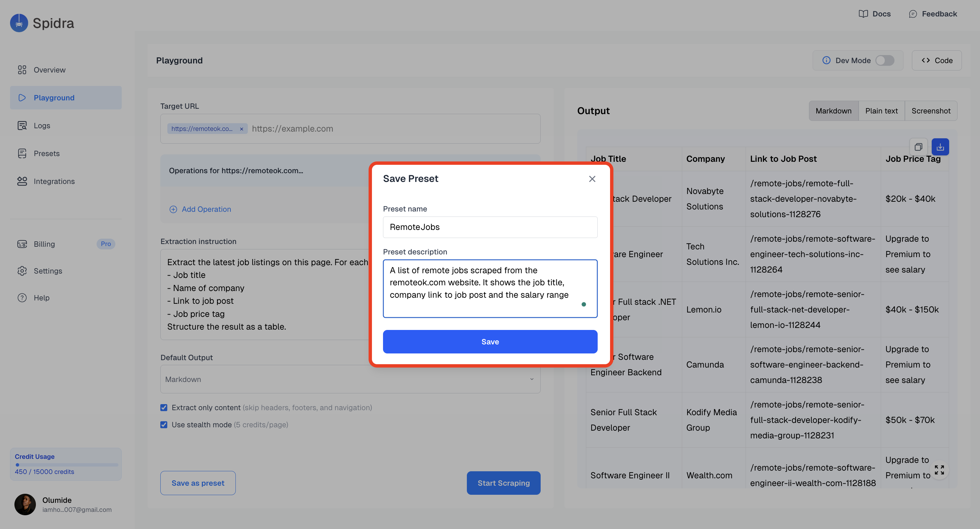Screen dimensions: 980x529
Task: Click the fullscreen expand icon in output
Action: [x=939, y=470]
